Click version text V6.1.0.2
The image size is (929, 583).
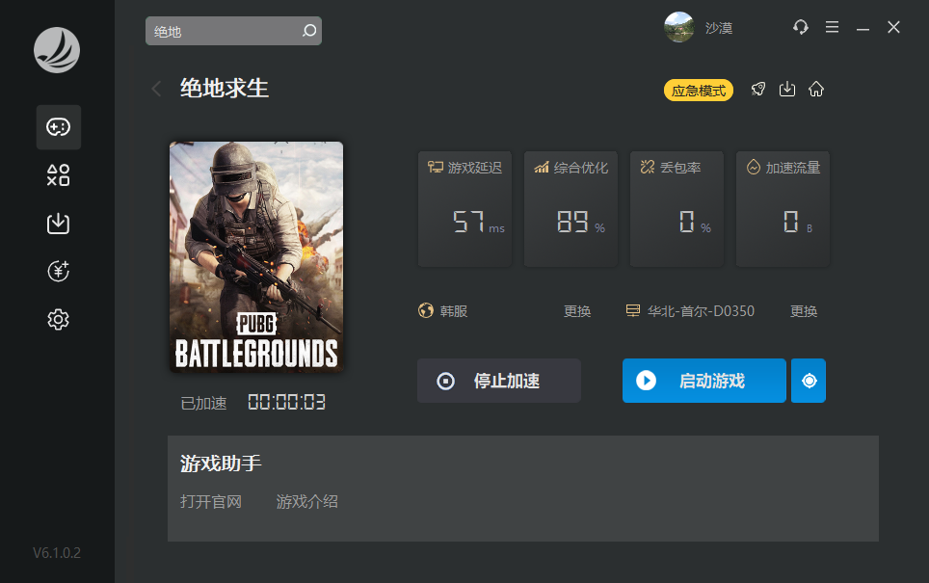tap(56, 553)
